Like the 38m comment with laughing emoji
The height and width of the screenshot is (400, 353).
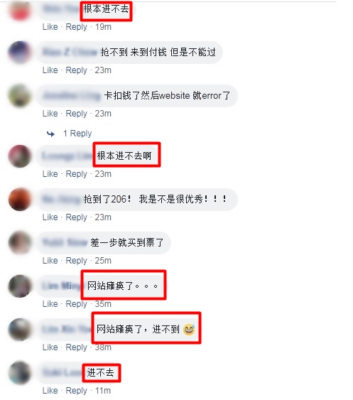pos(50,347)
